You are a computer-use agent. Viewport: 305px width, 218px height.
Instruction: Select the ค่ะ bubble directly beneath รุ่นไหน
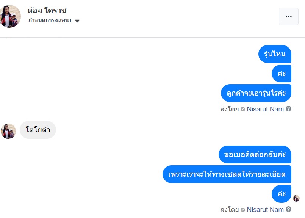(282, 74)
